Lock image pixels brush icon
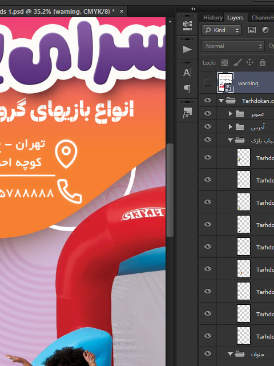 point(237,62)
